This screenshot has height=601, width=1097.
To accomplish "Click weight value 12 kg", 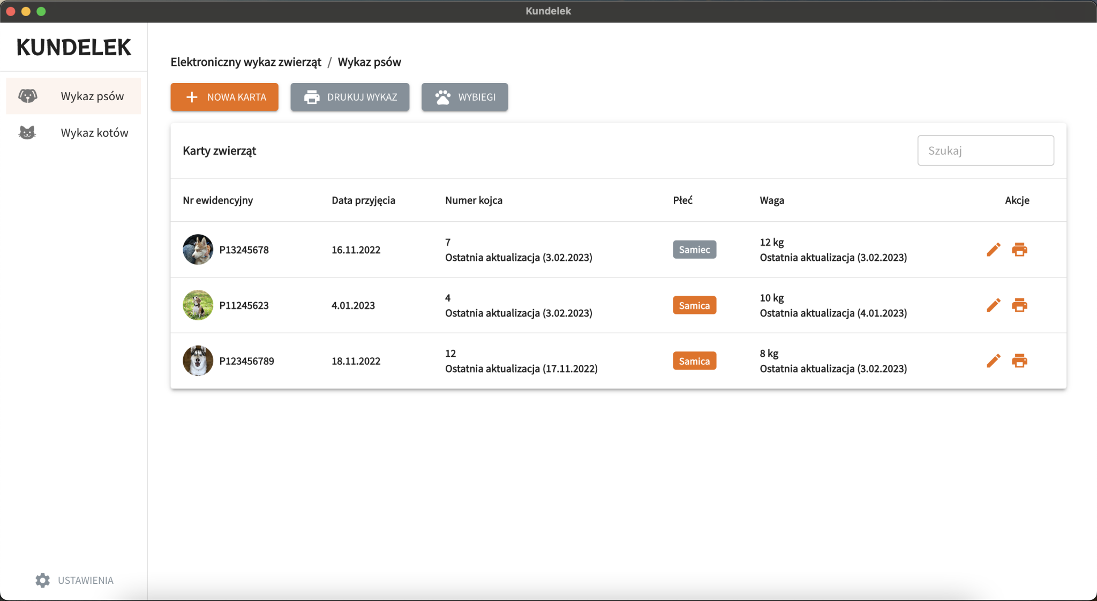I will (771, 242).
